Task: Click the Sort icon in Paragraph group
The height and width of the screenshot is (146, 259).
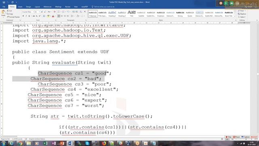Action: (x=81, y=12)
